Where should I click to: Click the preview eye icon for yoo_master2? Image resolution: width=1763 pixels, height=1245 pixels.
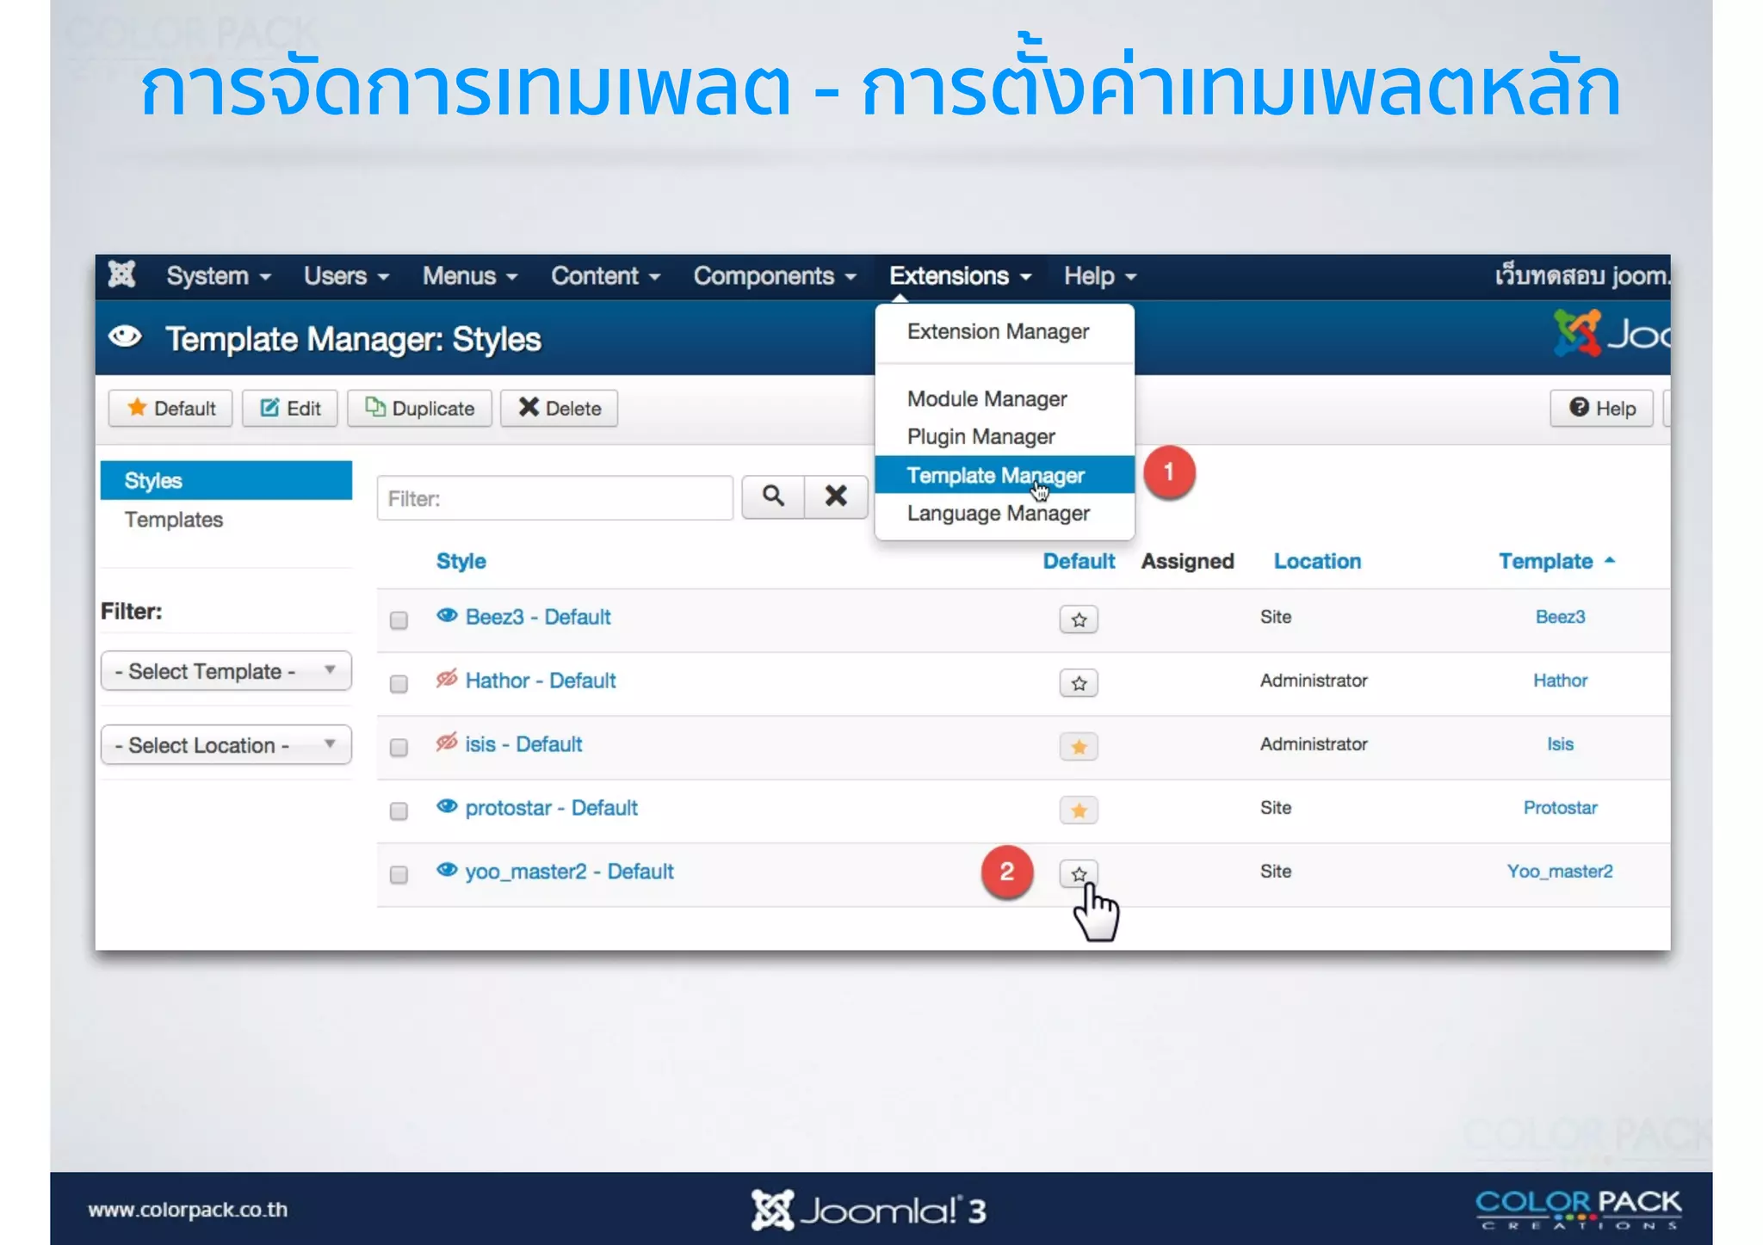[447, 870]
